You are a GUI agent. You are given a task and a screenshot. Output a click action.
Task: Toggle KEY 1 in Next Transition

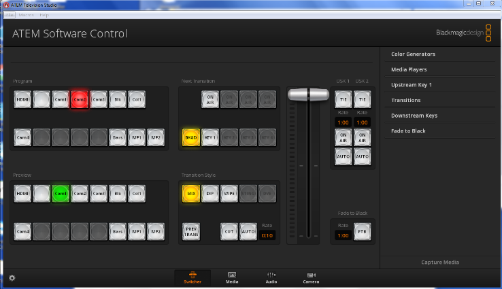(210, 137)
